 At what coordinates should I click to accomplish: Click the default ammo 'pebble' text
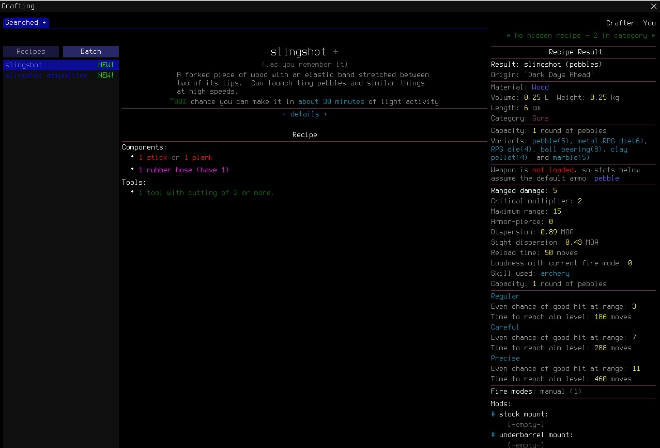pos(607,178)
